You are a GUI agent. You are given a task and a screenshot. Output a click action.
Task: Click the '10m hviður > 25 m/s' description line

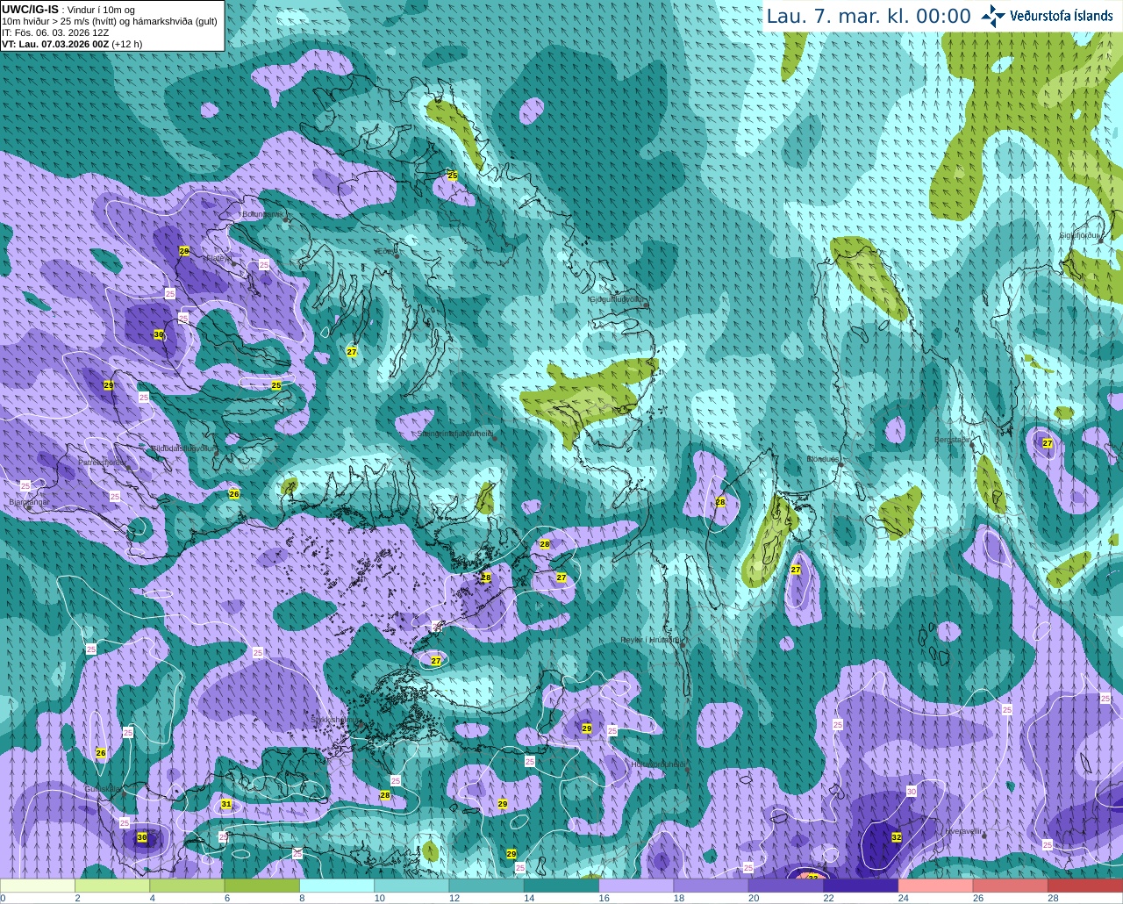click(x=110, y=21)
